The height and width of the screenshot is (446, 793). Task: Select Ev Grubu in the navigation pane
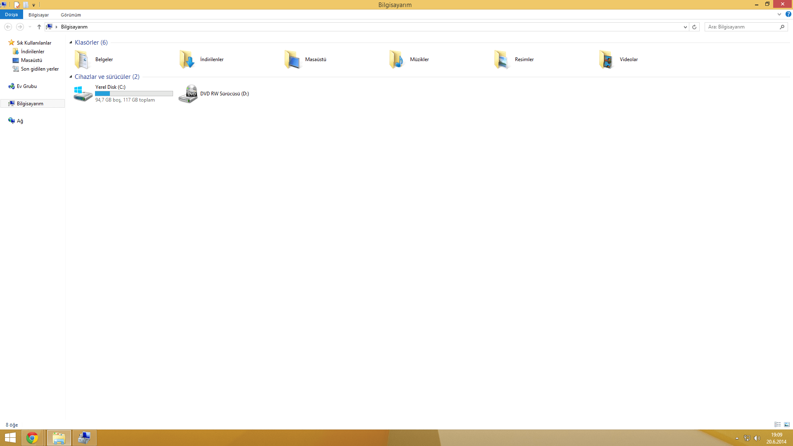pyautogui.click(x=26, y=86)
